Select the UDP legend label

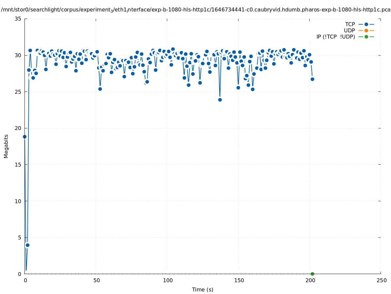tap(349, 30)
